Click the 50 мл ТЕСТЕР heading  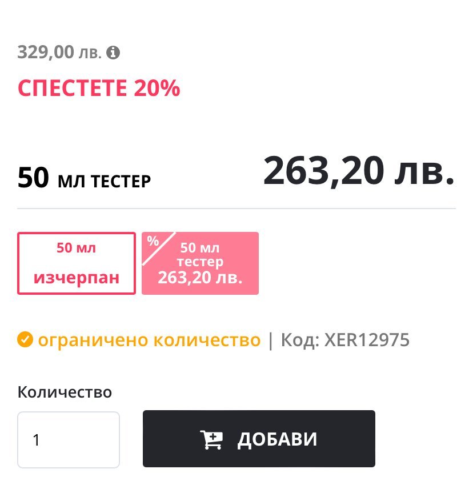click(x=85, y=179)
